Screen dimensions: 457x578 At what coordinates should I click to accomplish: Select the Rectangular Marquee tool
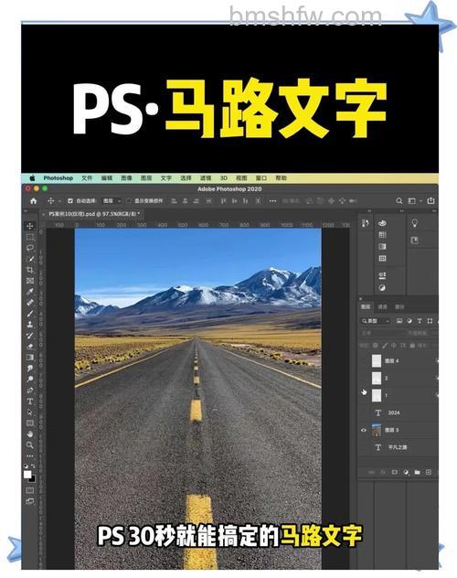coord(30,237)
